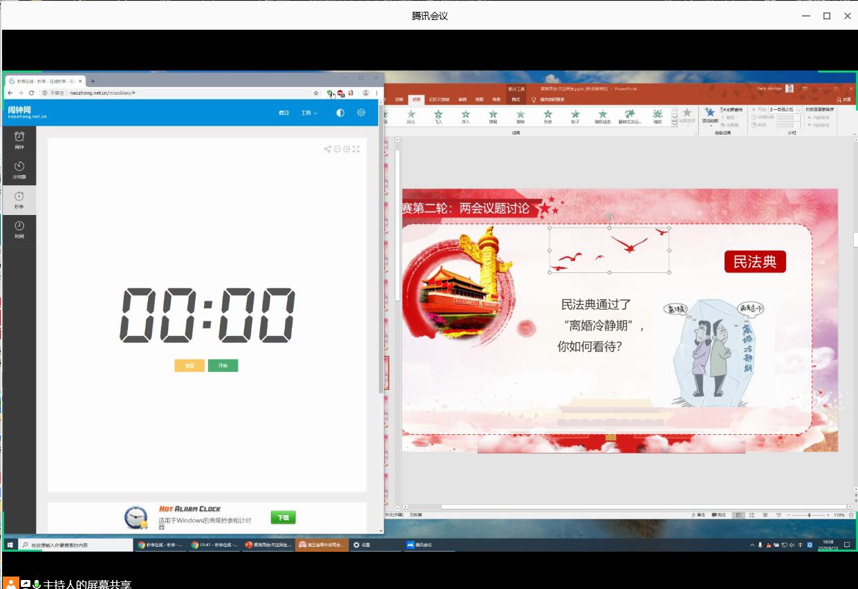Apply the 浮入 (Float In) animation effect
This screenshot has height=589, width=858.
pyautogui.click(x=465, y=117)
